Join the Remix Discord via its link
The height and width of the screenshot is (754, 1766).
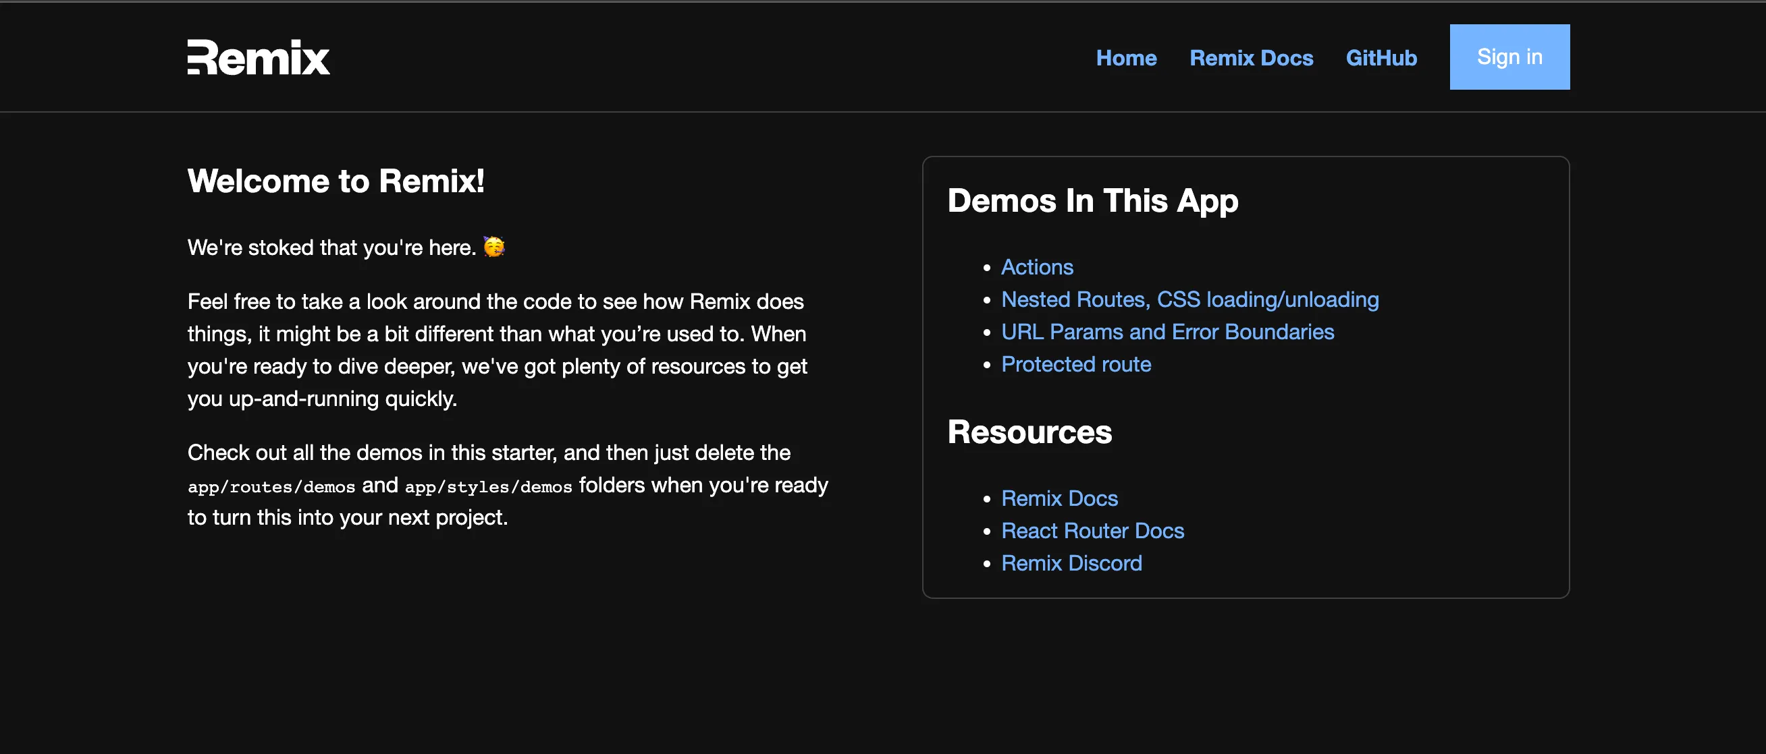point(1071,562)
